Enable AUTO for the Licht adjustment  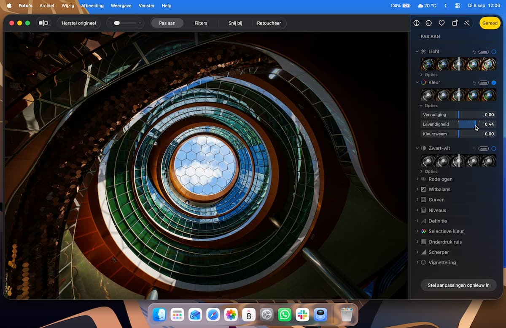[x=484, y=52]
